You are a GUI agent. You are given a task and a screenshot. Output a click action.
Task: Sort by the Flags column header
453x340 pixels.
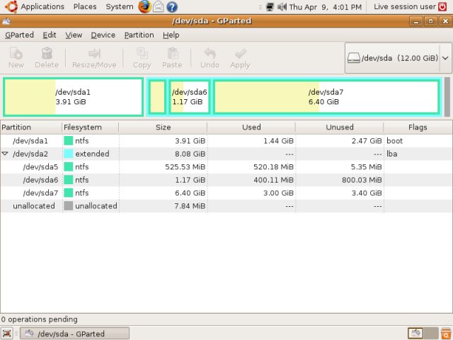pyautogui.click(x=418, y=127)
